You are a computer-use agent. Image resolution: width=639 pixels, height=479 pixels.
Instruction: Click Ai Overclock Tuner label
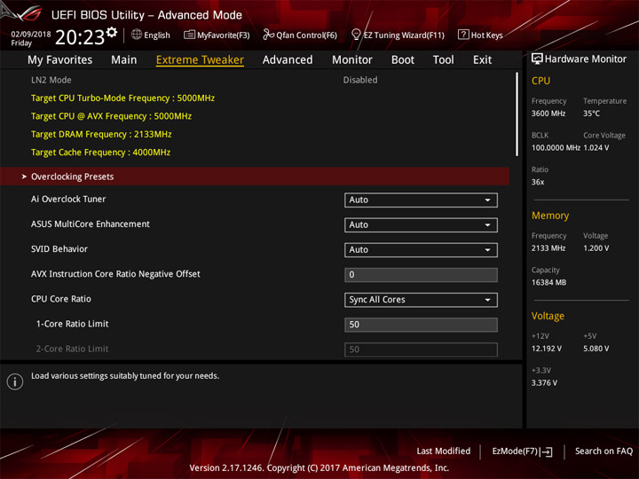click(68, 200)
